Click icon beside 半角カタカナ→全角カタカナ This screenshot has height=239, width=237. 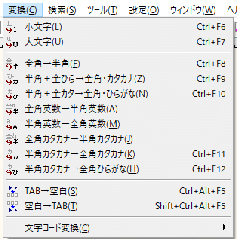pyautogui.click(x=12, y=155)
